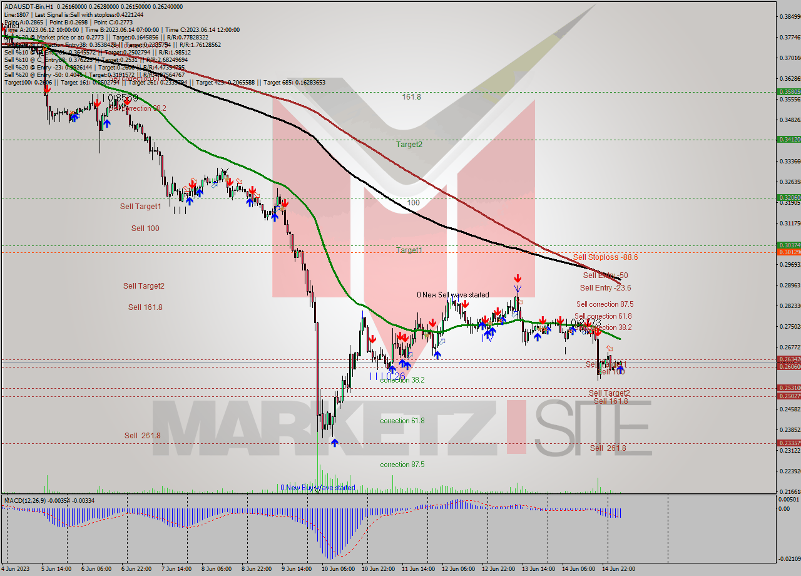Click the '6 Jun 22:00' time axis label
Viewport: 801px width, 576px height.
[136, 569]
